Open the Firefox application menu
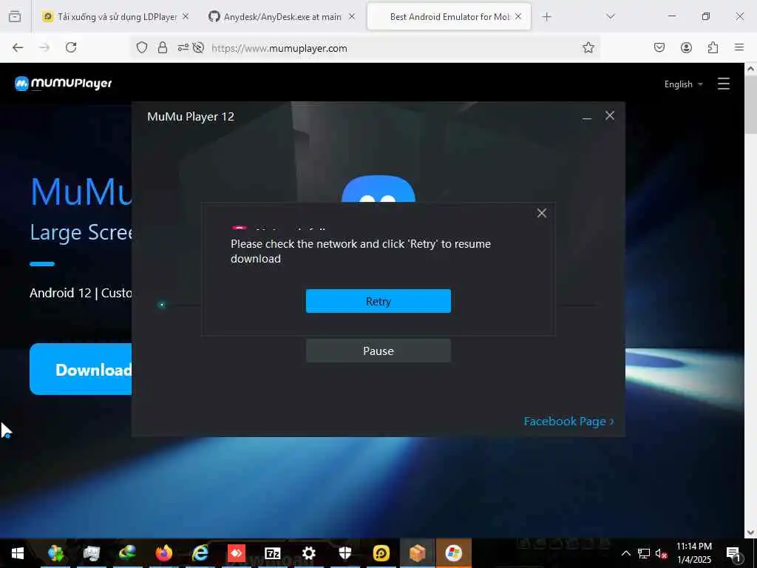This screenshot has width=757, height=568. tap(739, 47)
